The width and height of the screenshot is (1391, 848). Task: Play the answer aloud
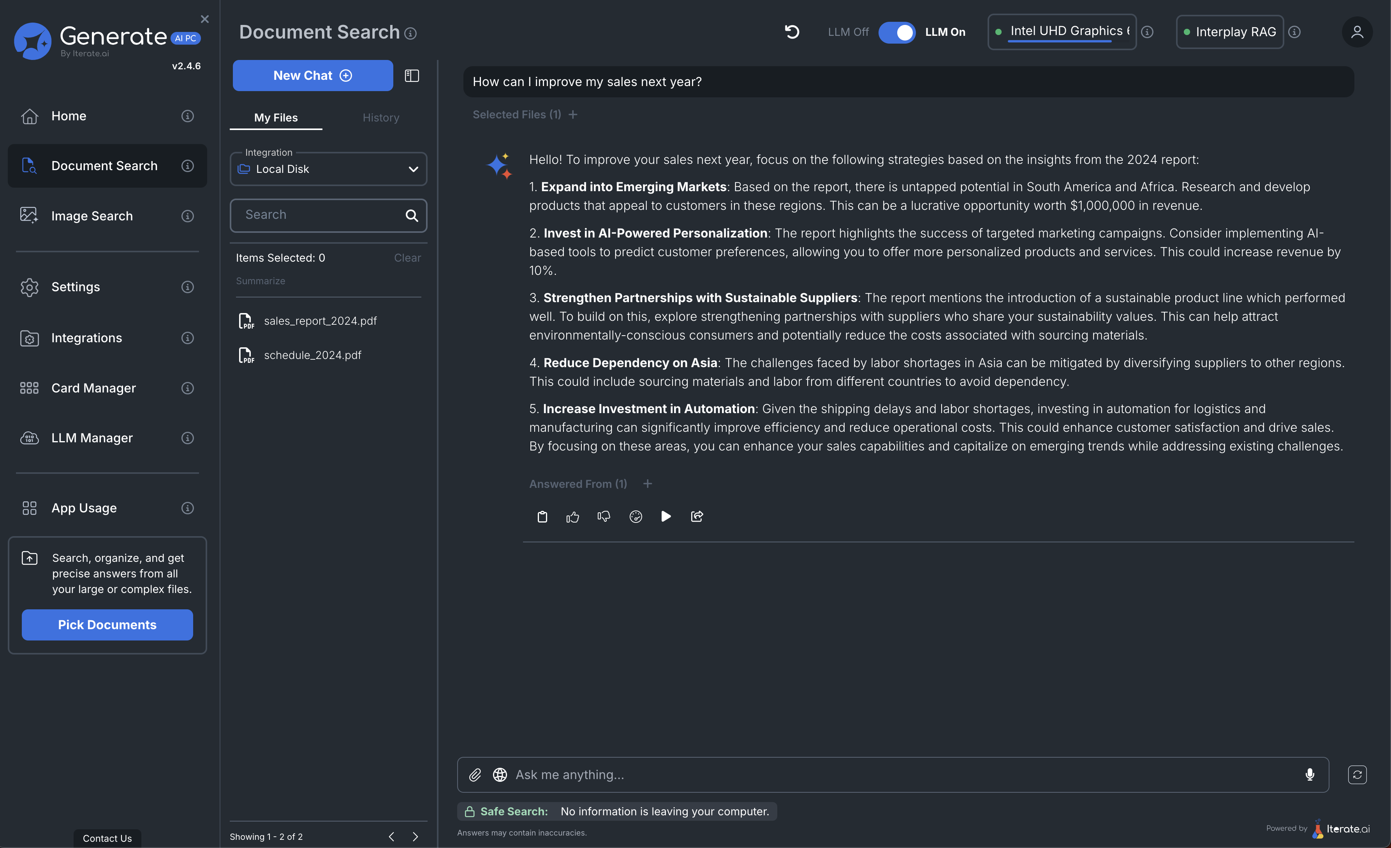click(x=666, y=516)
